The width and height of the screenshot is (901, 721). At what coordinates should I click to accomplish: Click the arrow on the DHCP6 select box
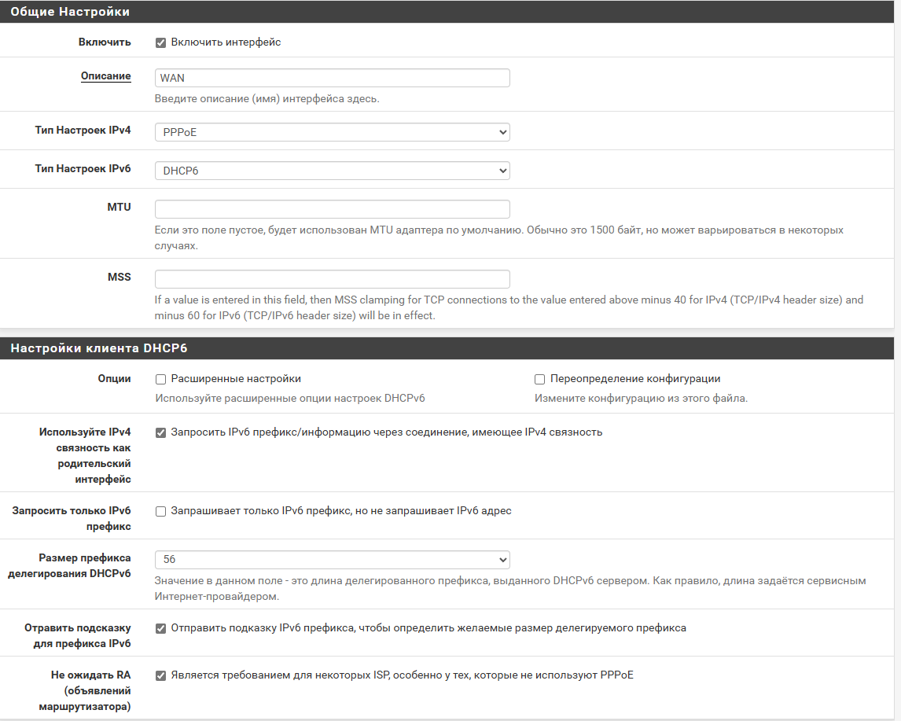(x=503, y=171)
